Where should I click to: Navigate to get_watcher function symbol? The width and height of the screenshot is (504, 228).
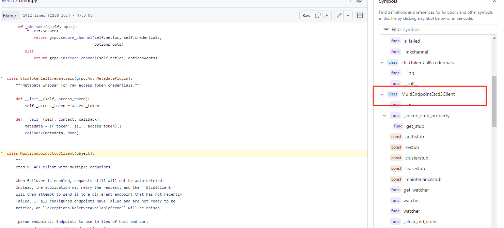tap(416, 190)
